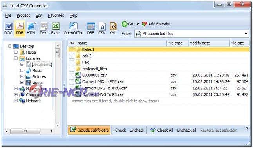253x148 pixels.
Task: Expand the Network tree node
Action: 16,101
